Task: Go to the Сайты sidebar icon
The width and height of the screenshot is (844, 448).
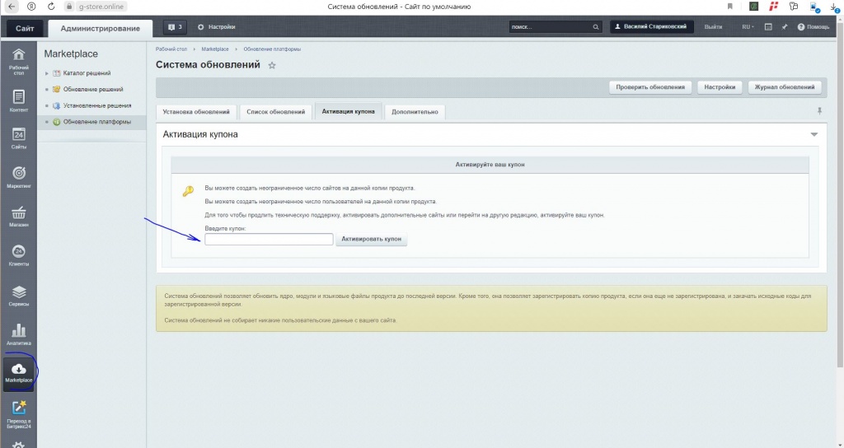Action: (x=18, y=138)
